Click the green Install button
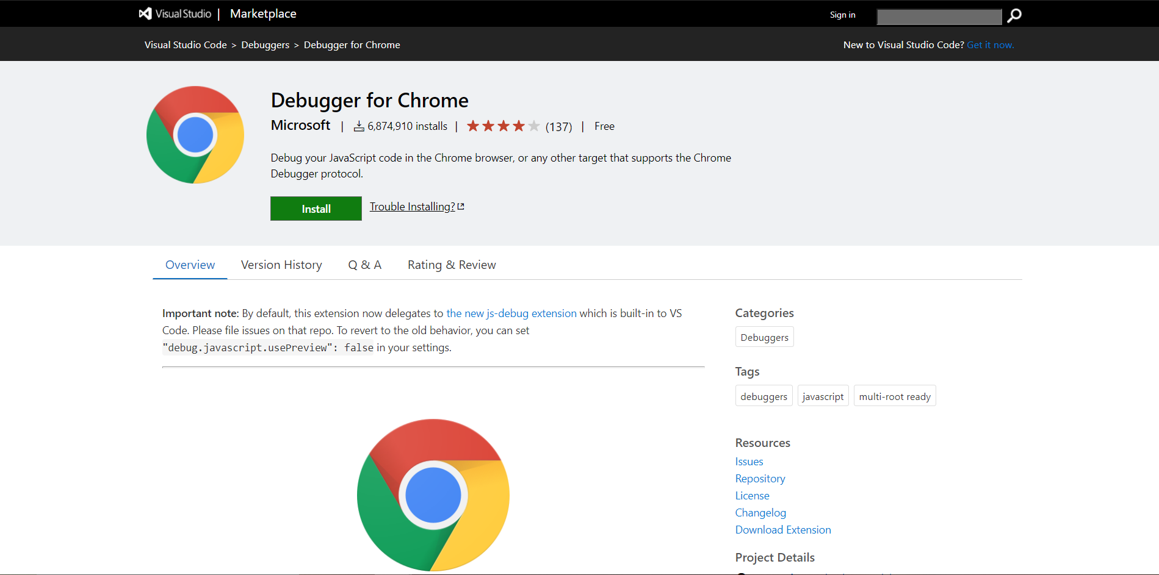Viewport: 1159px width, 575px height. click(316, 209)
